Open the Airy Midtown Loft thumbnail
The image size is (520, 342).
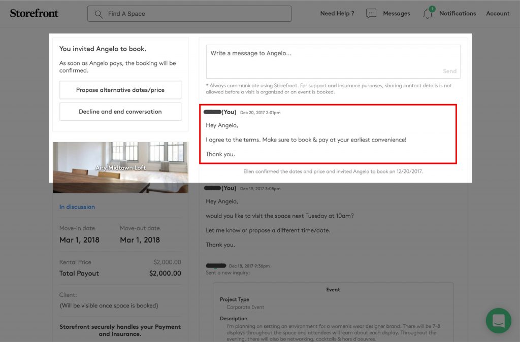(x=120, y=167)
